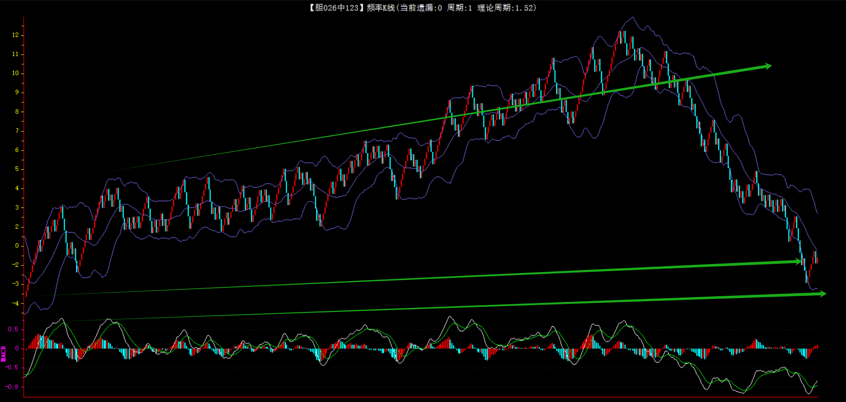This screenshot has width=846, height=402.
Task: Click the 3 label on price axis
Action: tap(17, 207)
